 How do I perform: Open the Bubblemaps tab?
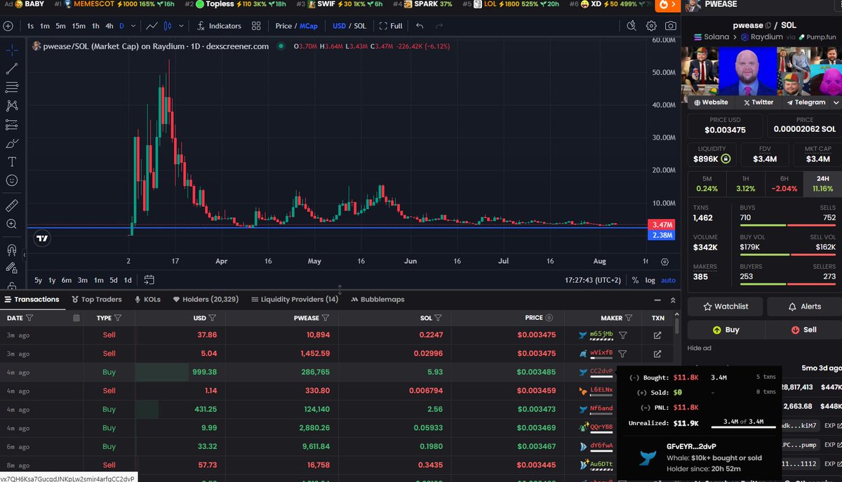(x=377, y=300)
